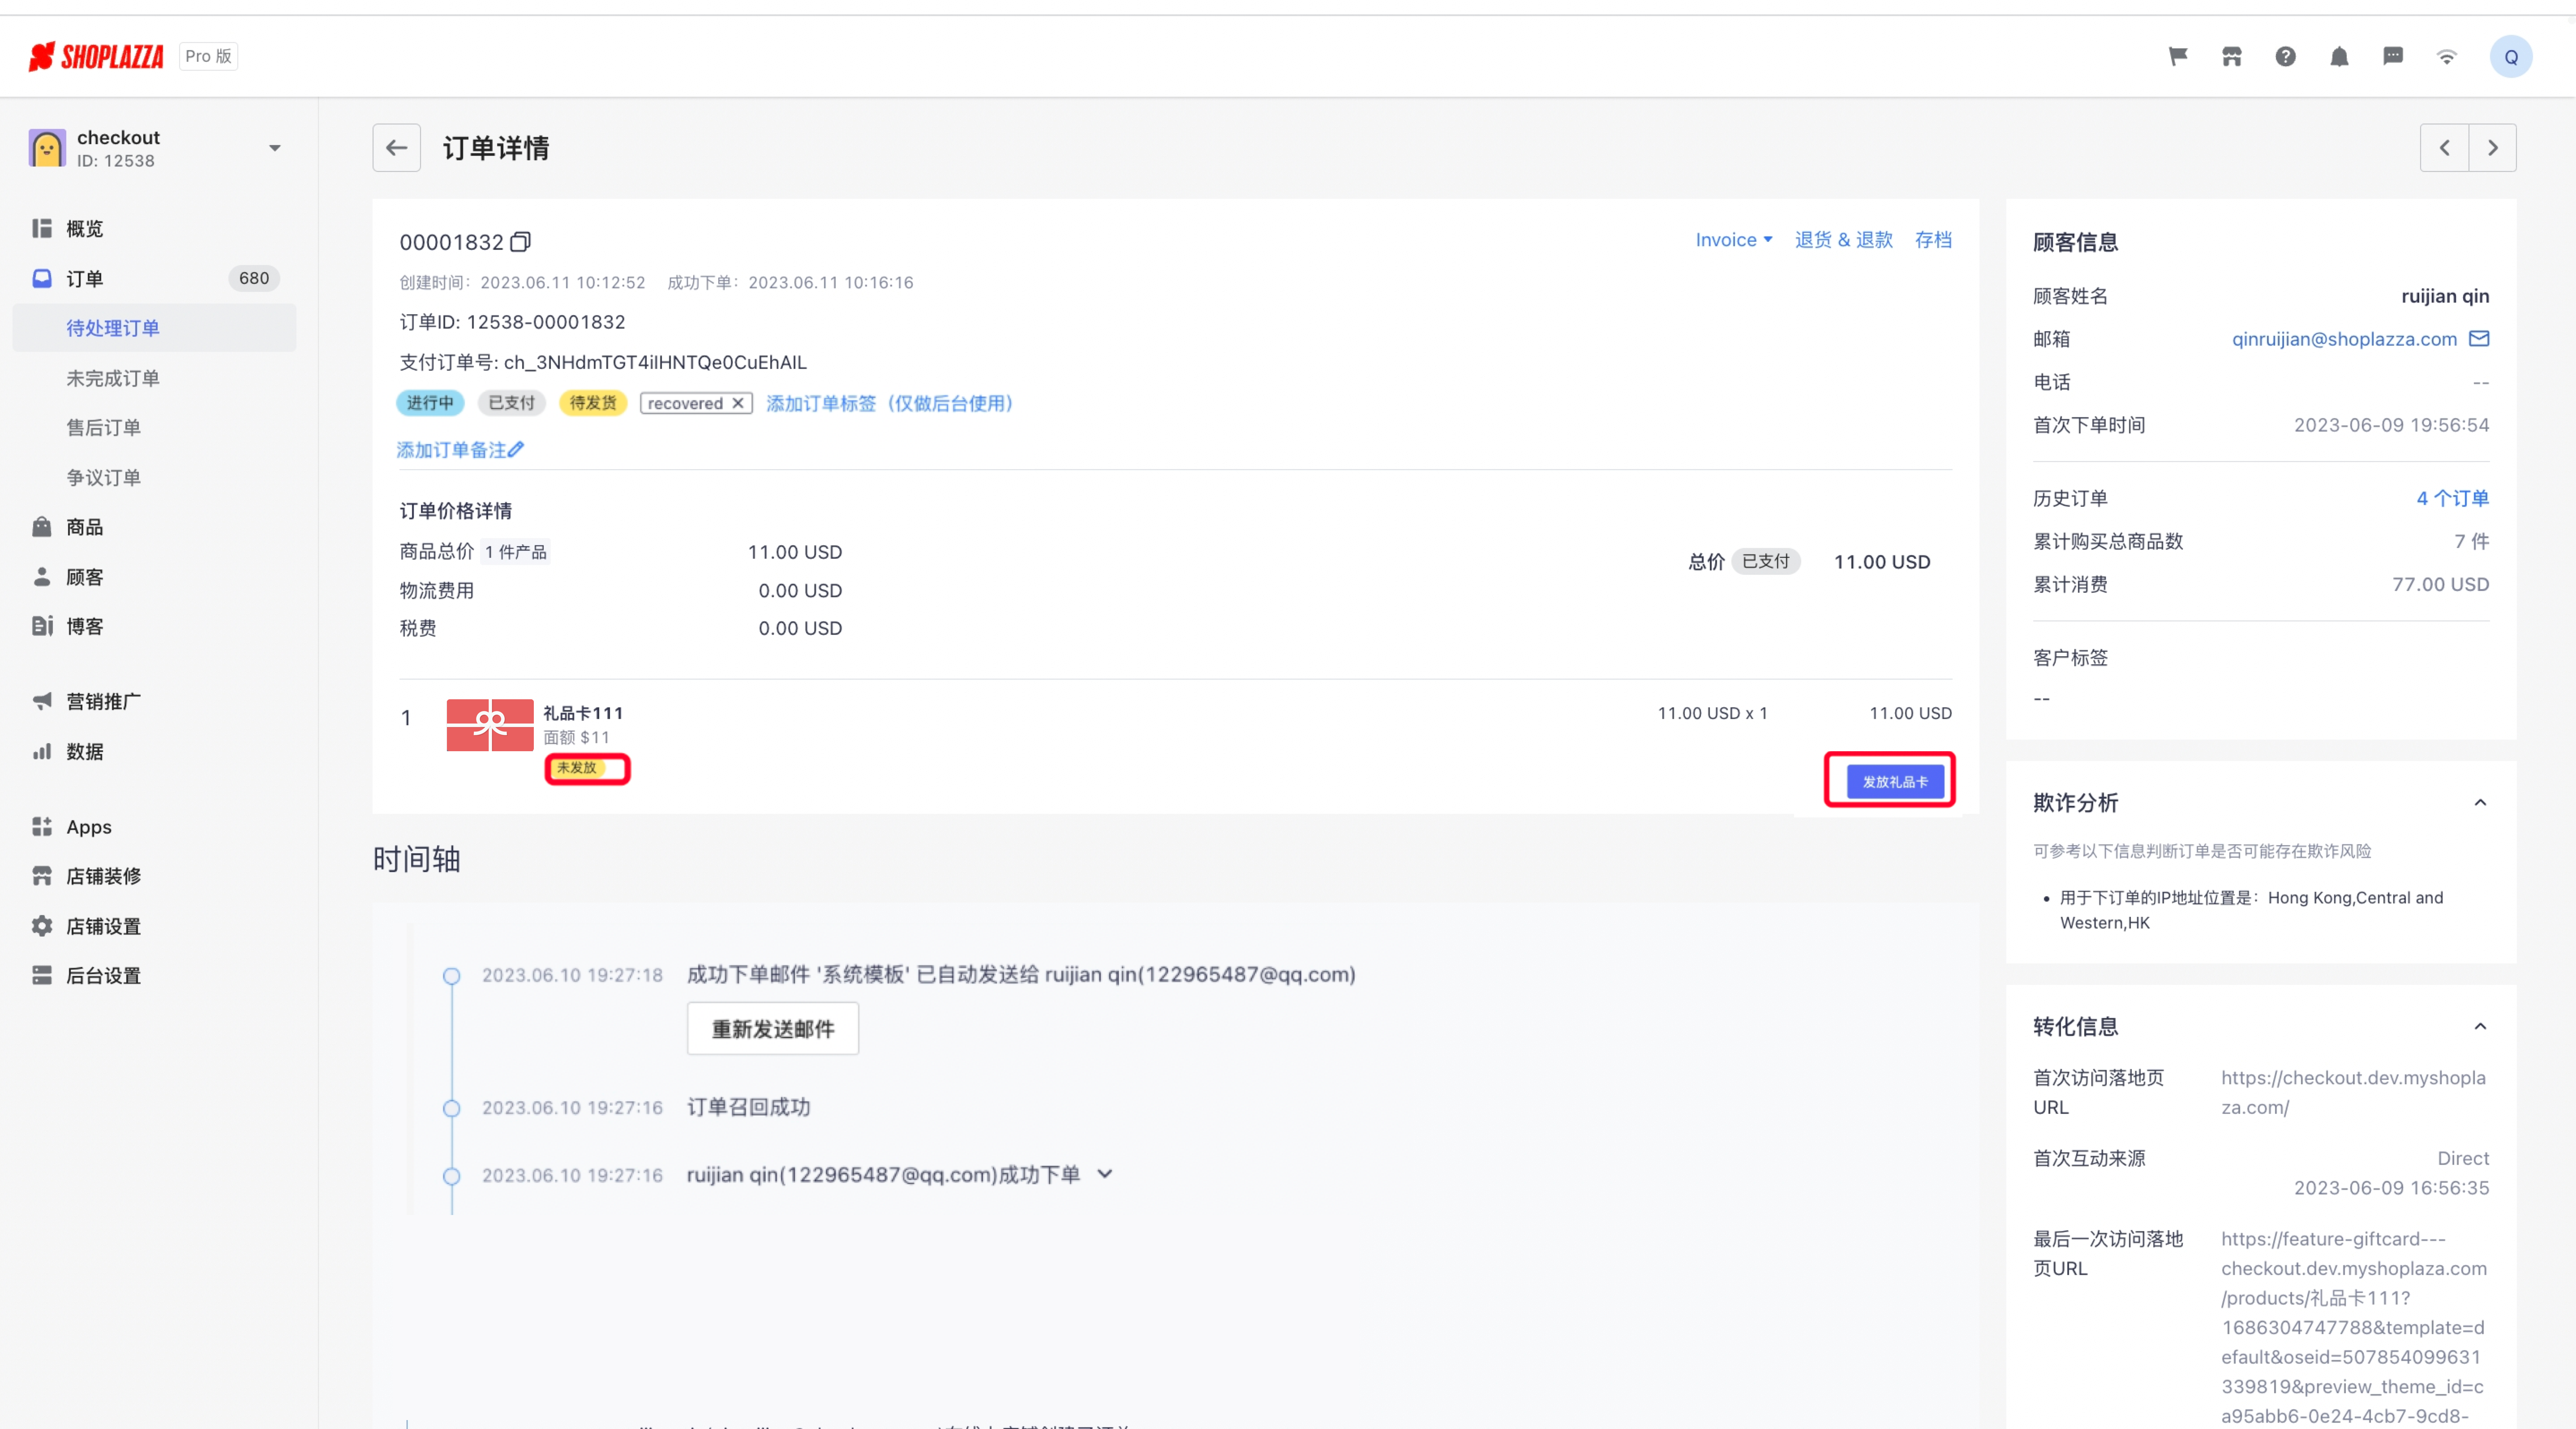
Task: Click timeline marker for 订单召回成功
Action: pyautogui.click(x=452, y=1108)
